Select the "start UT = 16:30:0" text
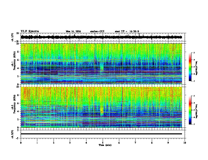208x160 pixels. (x=127, y=31)
